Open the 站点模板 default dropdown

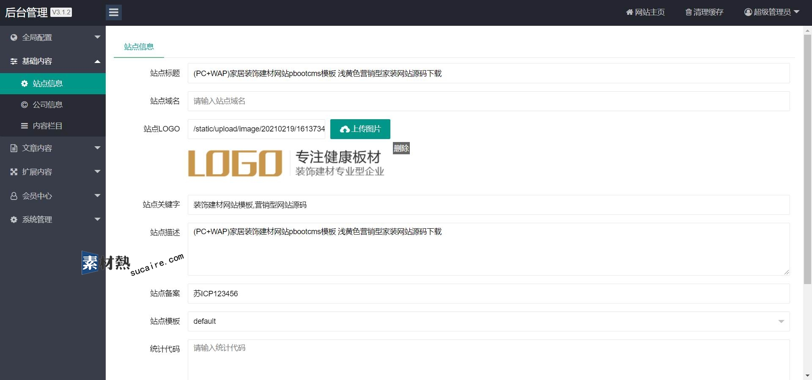click(488, 321)
